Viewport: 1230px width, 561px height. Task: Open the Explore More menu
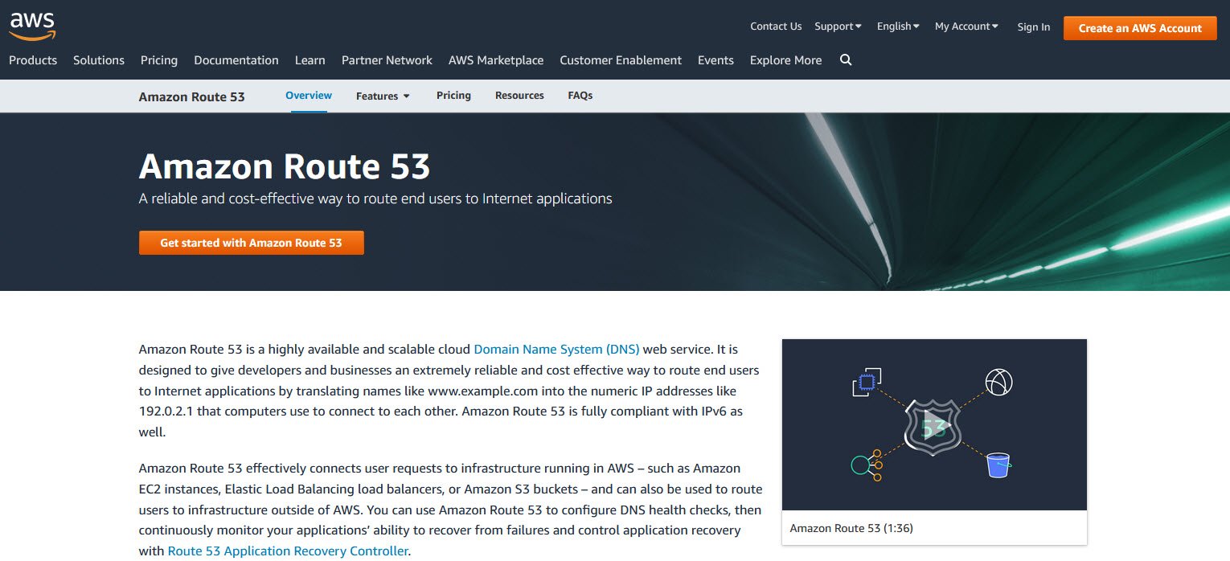pyautogui.click(x=785, y=60)
